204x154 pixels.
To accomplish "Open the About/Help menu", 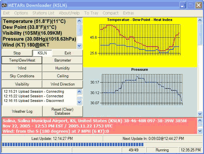I will point(69,13).
